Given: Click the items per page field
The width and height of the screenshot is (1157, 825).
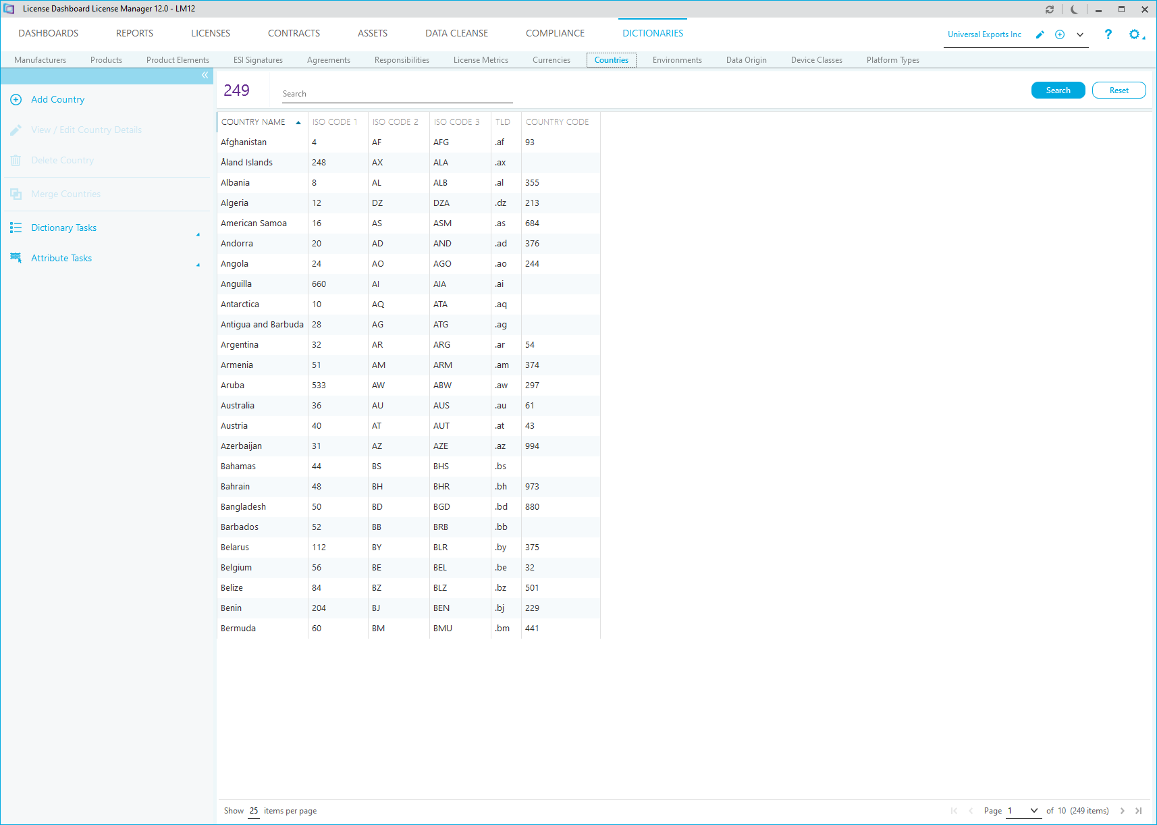Looking at the screenshot, I should [x=254, y=811].
